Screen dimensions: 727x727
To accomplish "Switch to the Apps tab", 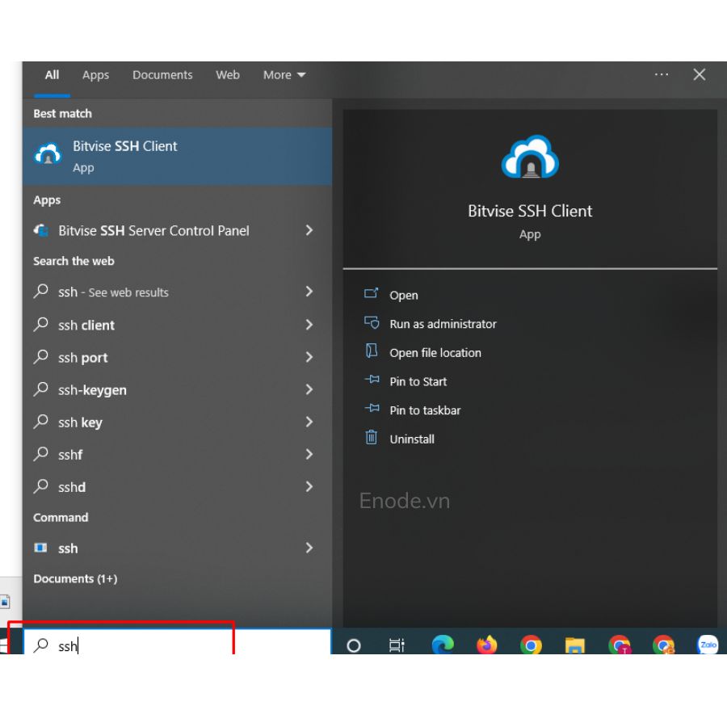I will pyautogui.click(x=95, y=75).
